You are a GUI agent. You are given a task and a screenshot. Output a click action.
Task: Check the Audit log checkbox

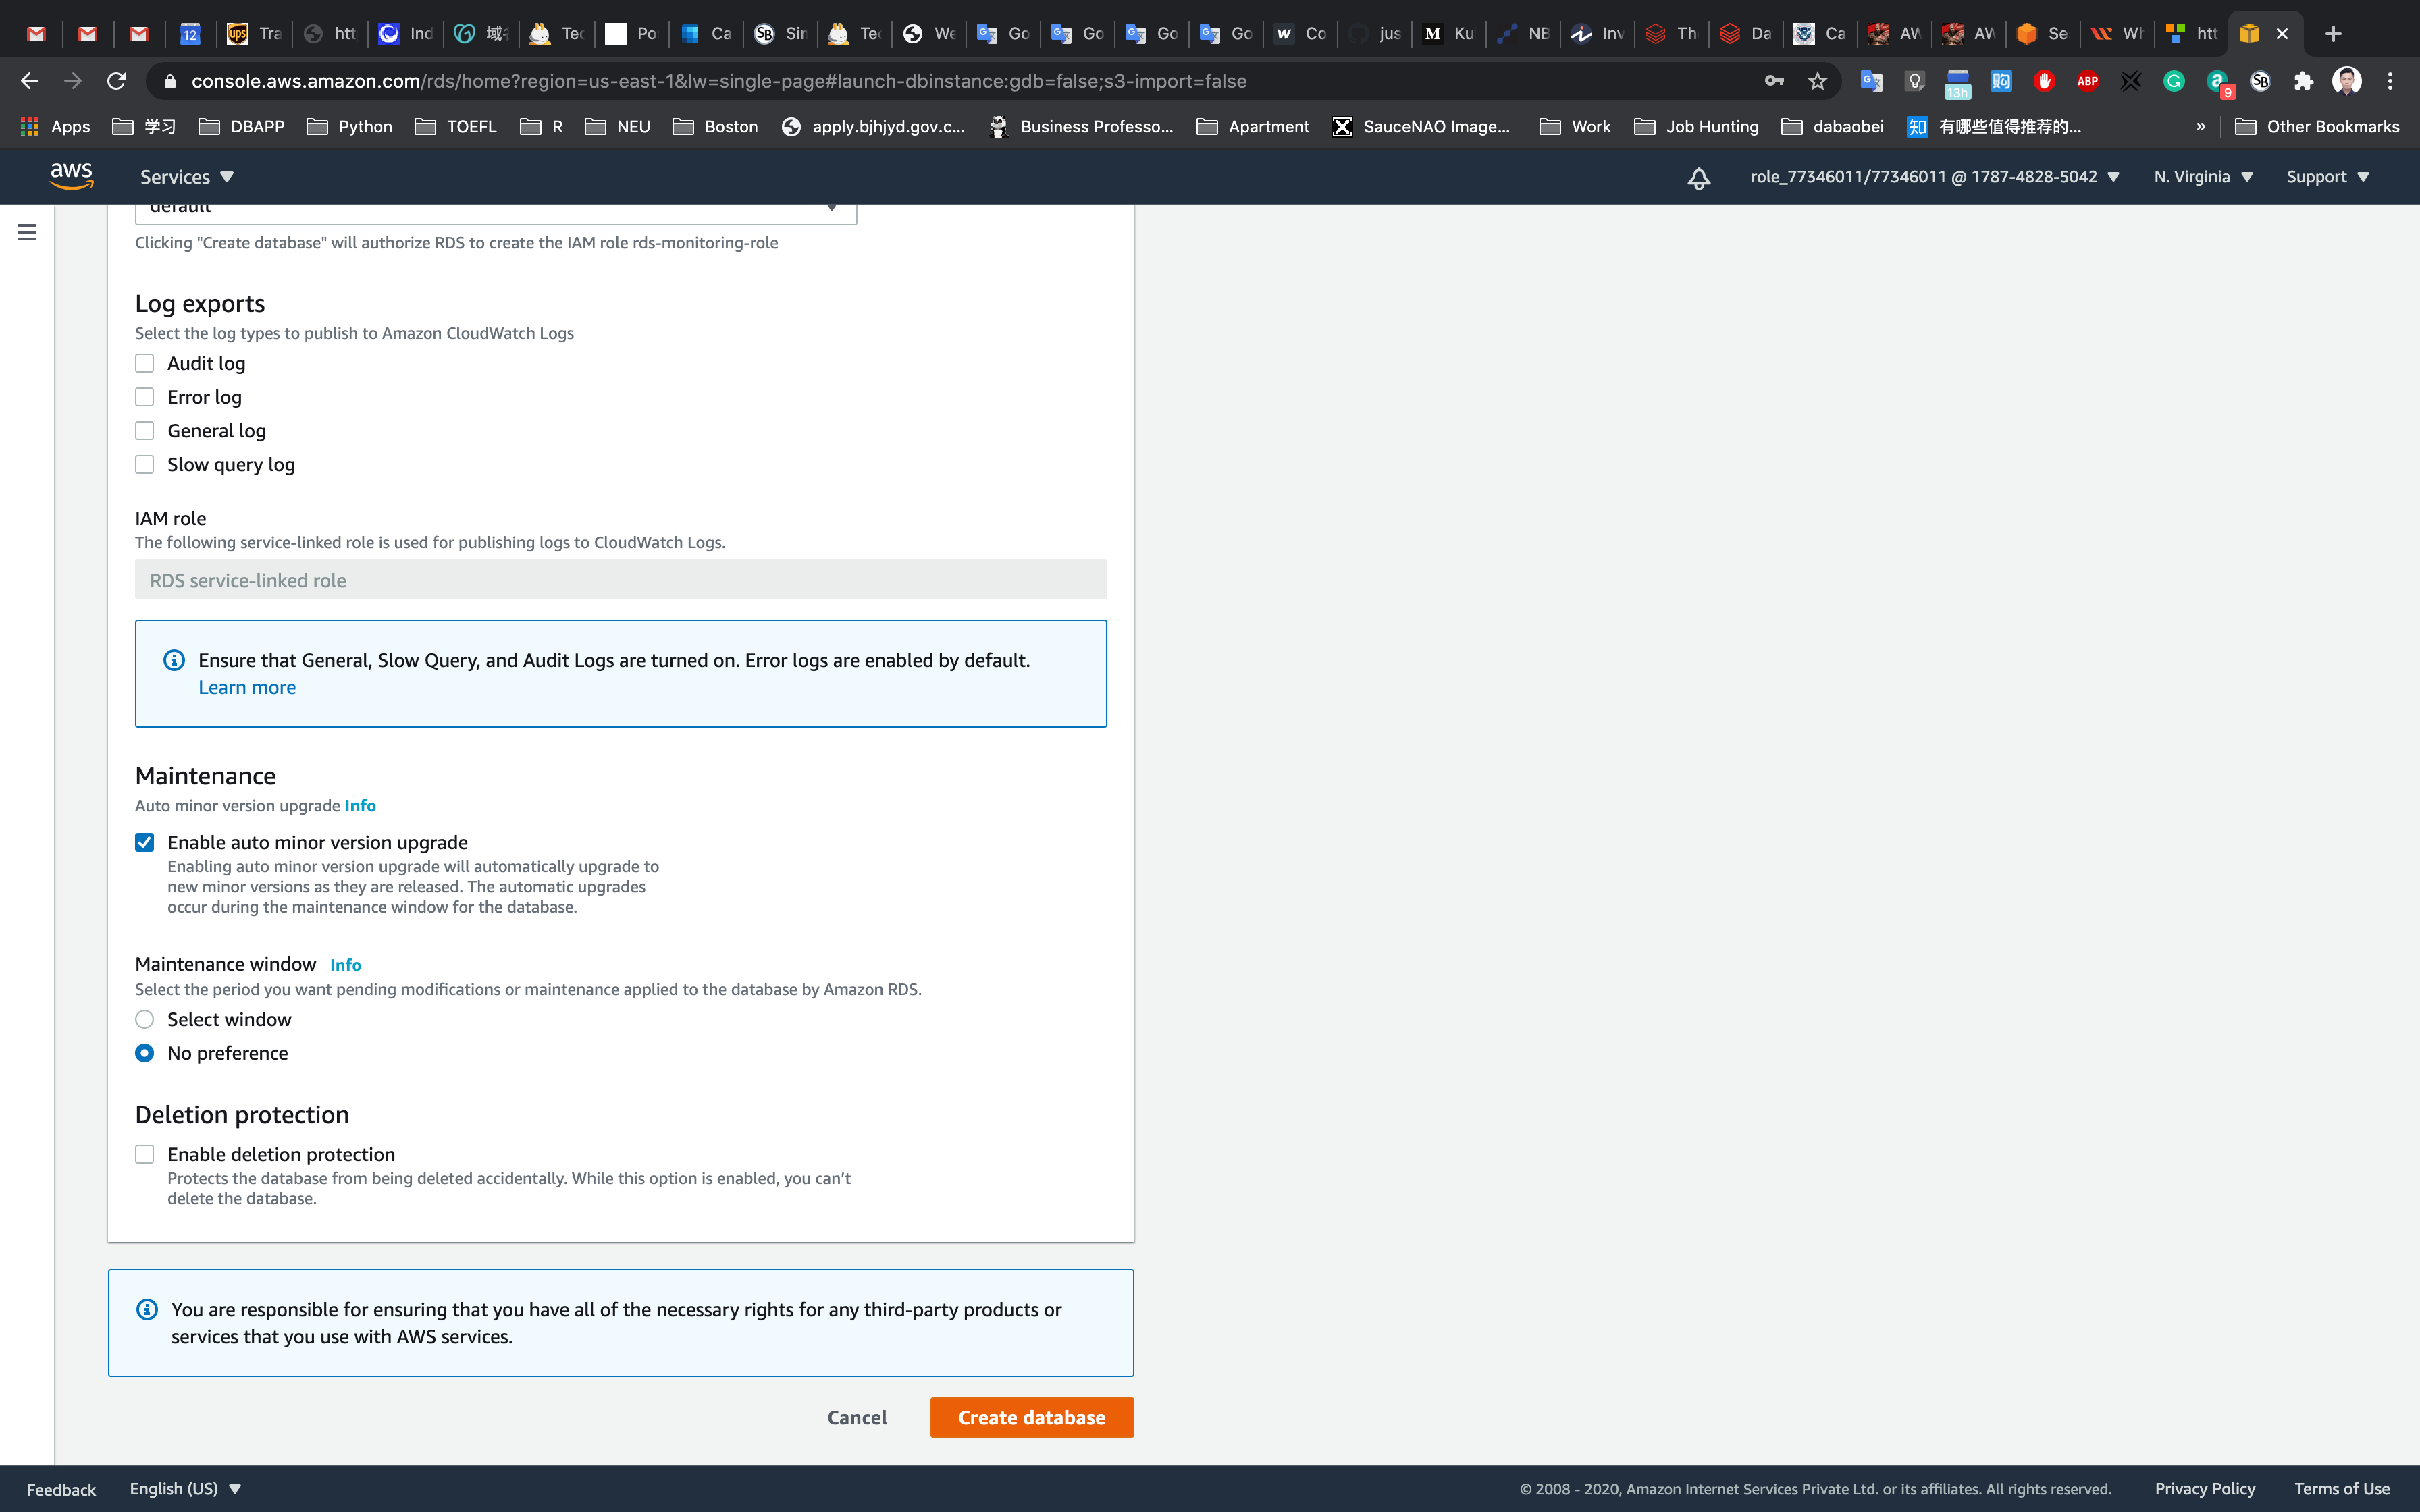(x=145, y=363)
